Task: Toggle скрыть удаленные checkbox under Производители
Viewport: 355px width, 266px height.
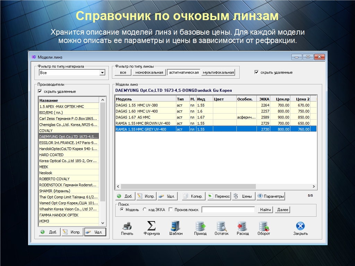Action: point(40,91)
